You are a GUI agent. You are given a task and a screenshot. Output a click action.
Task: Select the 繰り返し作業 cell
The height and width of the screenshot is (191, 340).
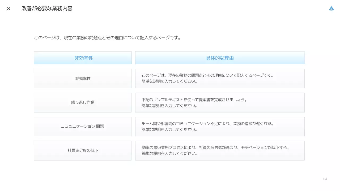click(x=83, y=102)
